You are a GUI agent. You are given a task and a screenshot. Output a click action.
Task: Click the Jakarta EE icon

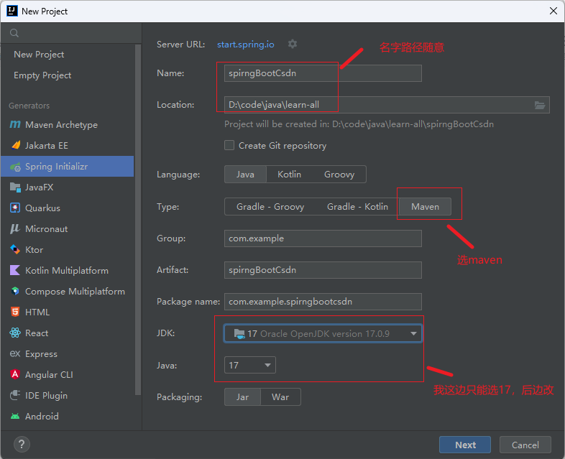[16, 145]
